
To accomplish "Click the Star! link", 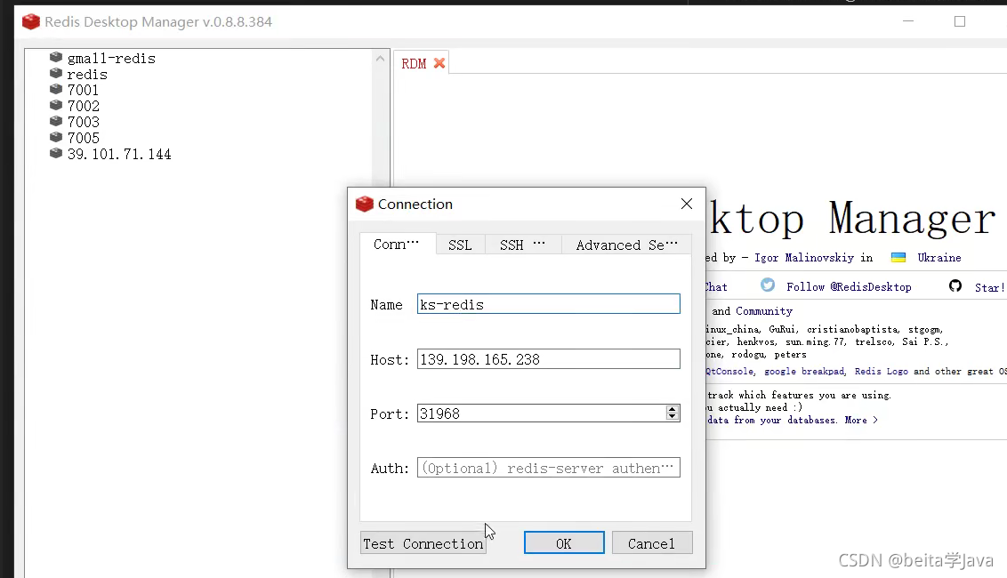I will pyautogui.click(x=990, y=288).
